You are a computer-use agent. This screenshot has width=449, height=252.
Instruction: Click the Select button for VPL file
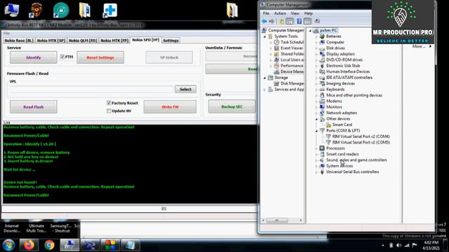185,90
